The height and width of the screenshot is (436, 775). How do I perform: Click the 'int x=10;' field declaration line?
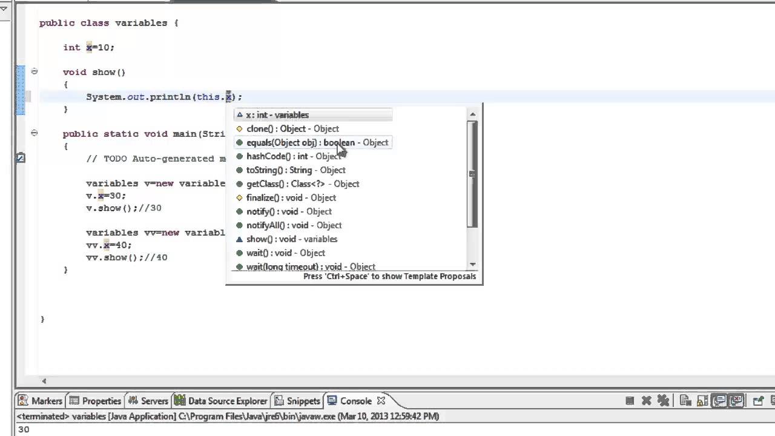pos(88,47)
